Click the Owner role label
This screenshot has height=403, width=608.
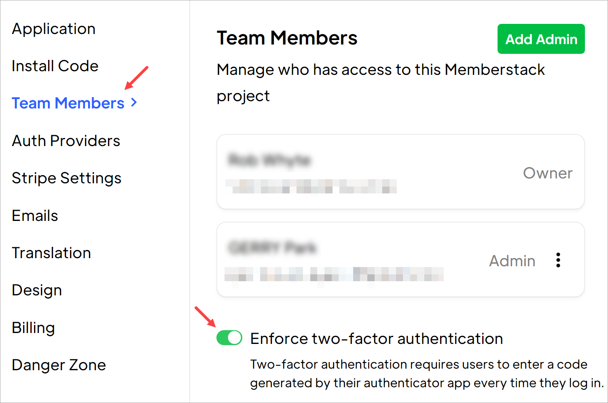pyautogui.click(x=548, y=173)
